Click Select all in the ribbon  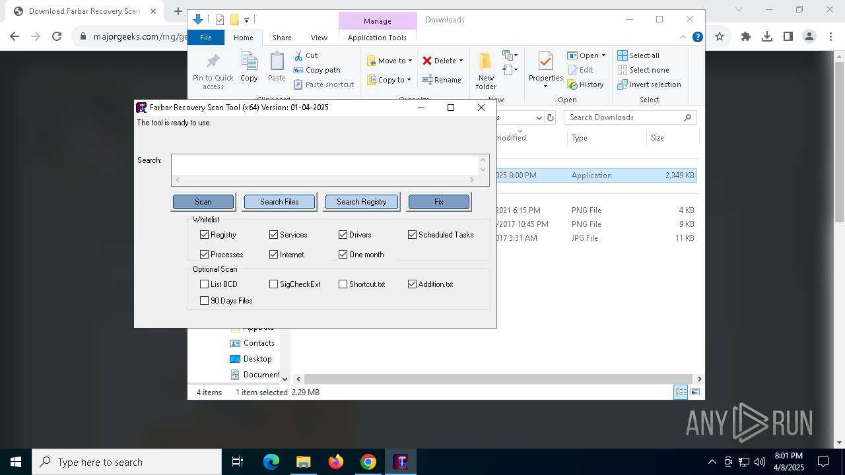click(x=638, y=55)
